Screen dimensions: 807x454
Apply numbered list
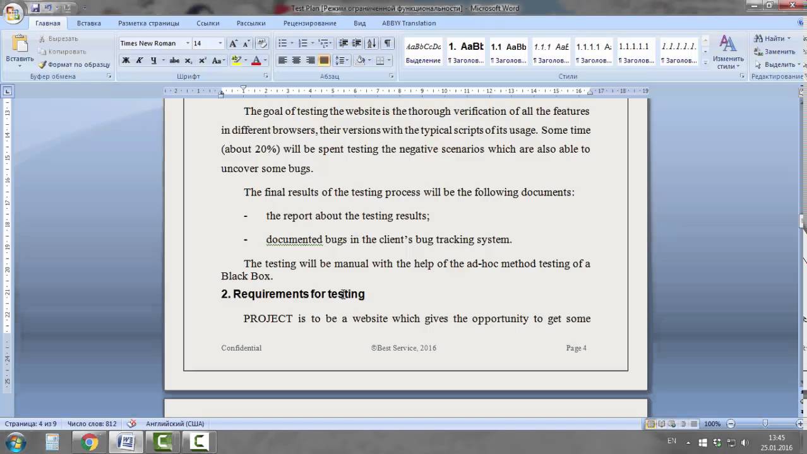click(303, 44)
